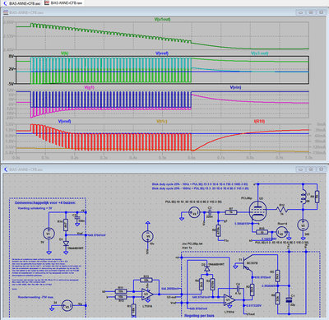Switch to the BIAS-ANNE+CFB.asc tab

pos(21,3)
